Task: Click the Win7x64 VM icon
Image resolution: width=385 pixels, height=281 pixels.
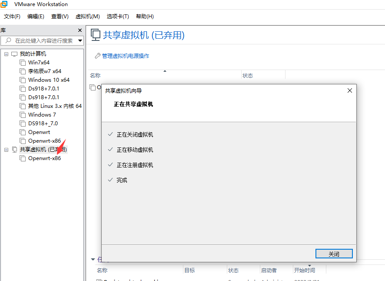Action: click(23, 63)
